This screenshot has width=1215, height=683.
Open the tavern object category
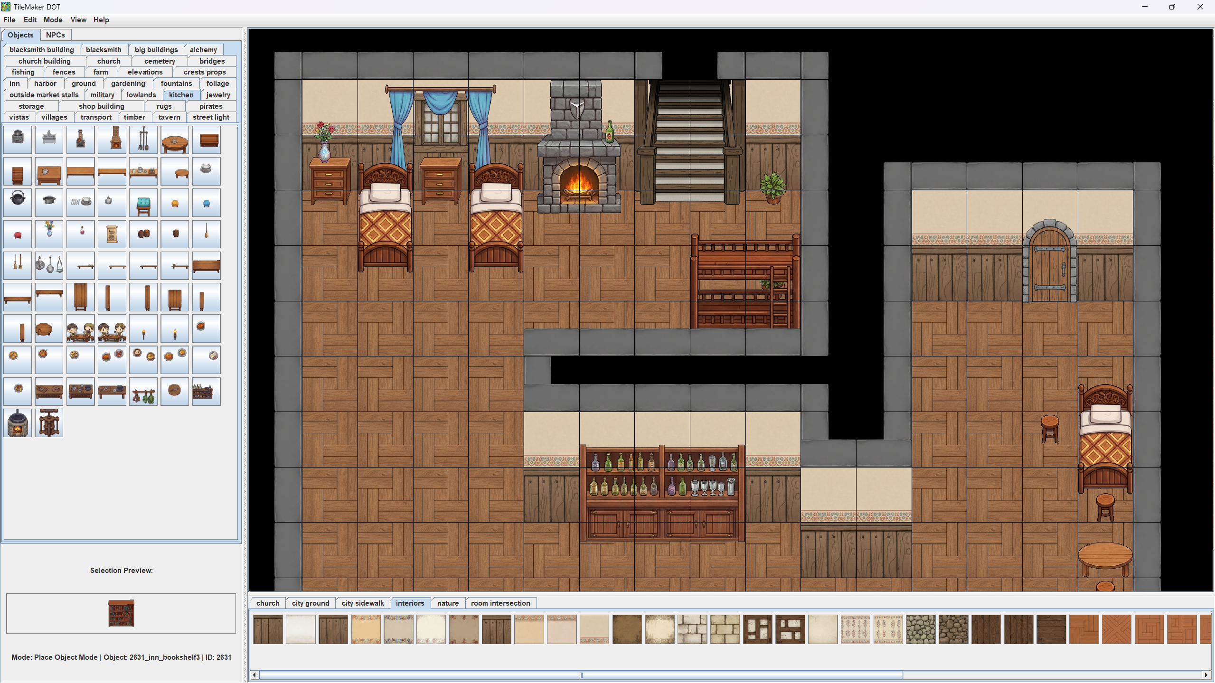coord(169,117)
